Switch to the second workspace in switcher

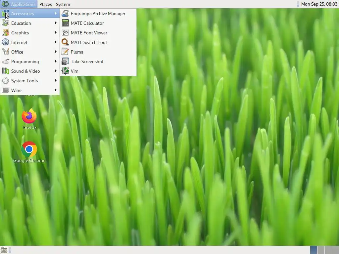321,250
